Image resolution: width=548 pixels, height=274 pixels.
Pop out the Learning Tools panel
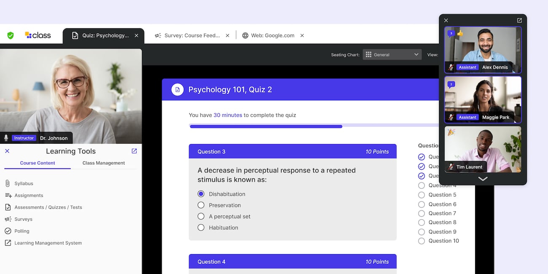click(134, 150)
